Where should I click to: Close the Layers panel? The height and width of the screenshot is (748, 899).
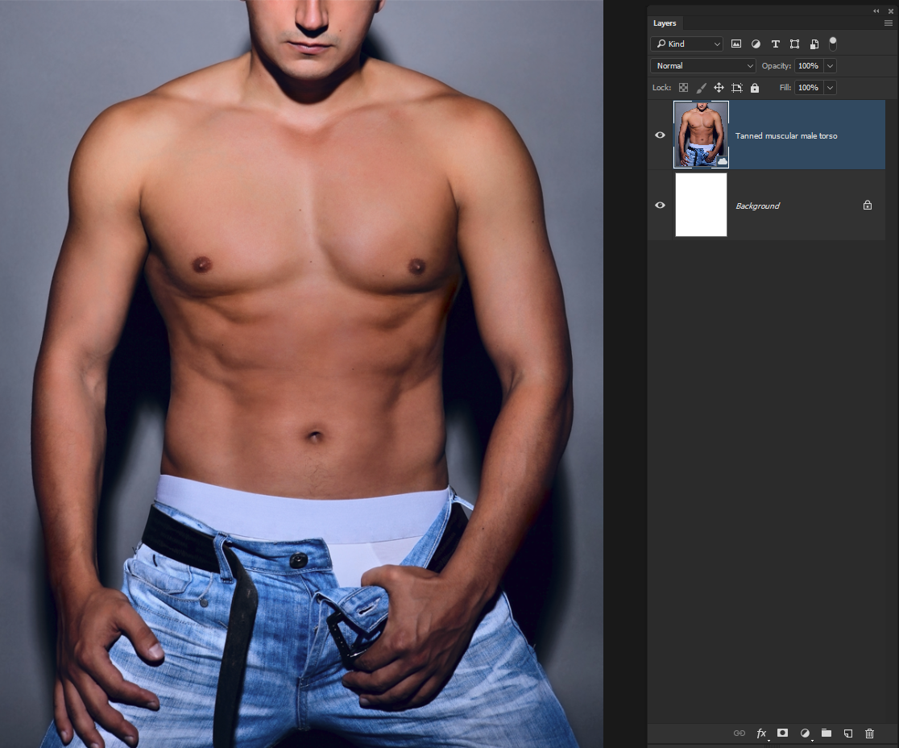[x=891, y=11]
